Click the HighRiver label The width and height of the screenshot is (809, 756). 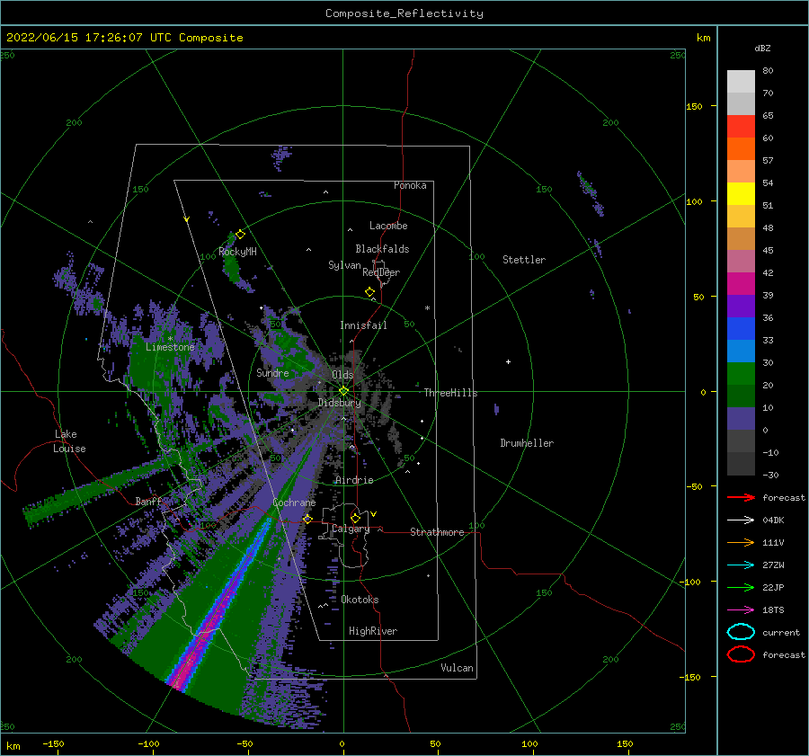coord(373,631)
